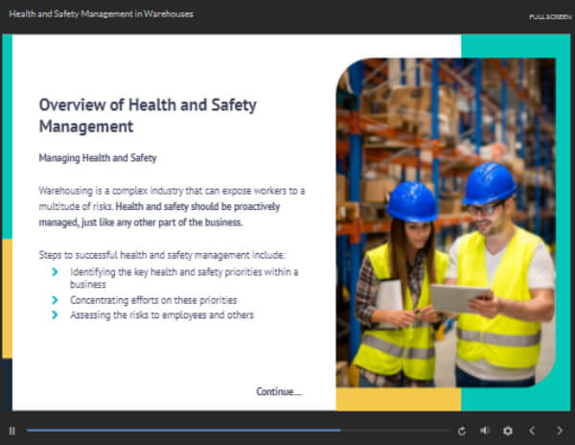This screenshot has width=575, height=445.
Task: Click the 'Concentrating efforts' bullet chevron
Action: click(57, 300)
